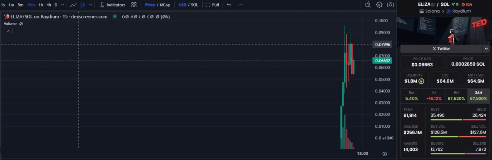Copy ELIZA token address icon

tap(433, 5)
